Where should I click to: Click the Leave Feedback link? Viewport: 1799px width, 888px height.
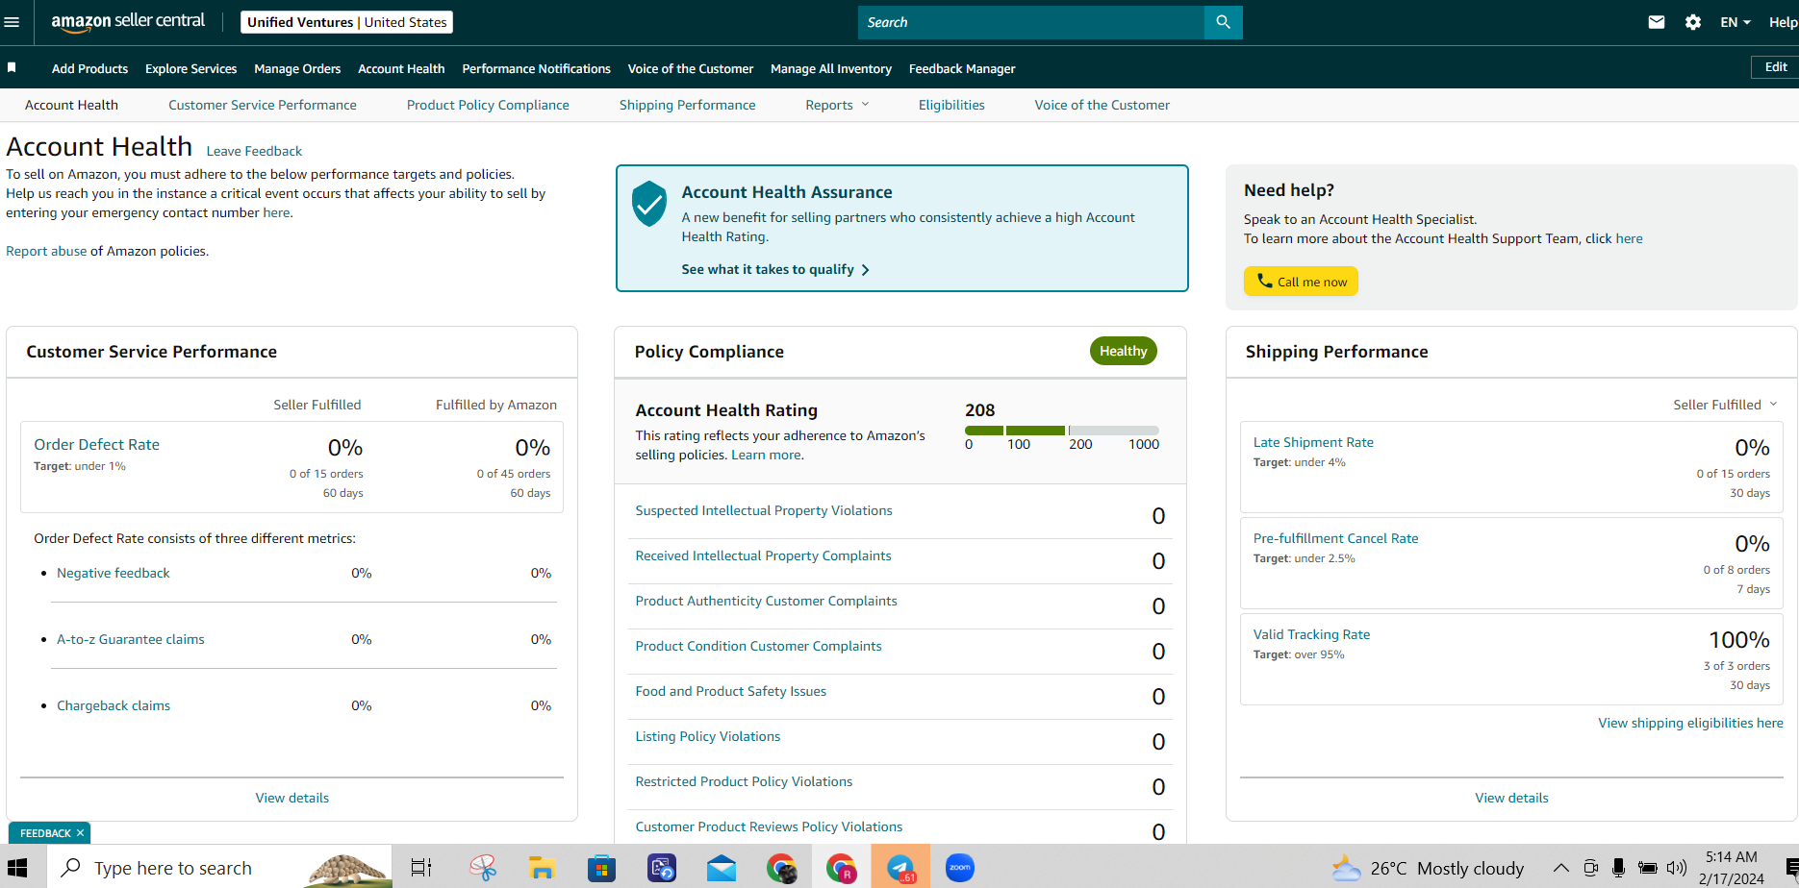(254, 151)
